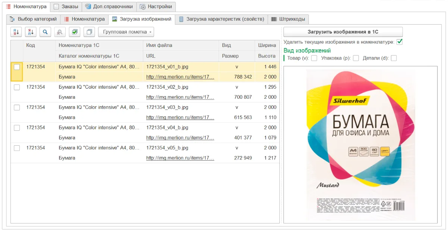
Task: Enable the Детали (d) checkbox
Action: 394,58
